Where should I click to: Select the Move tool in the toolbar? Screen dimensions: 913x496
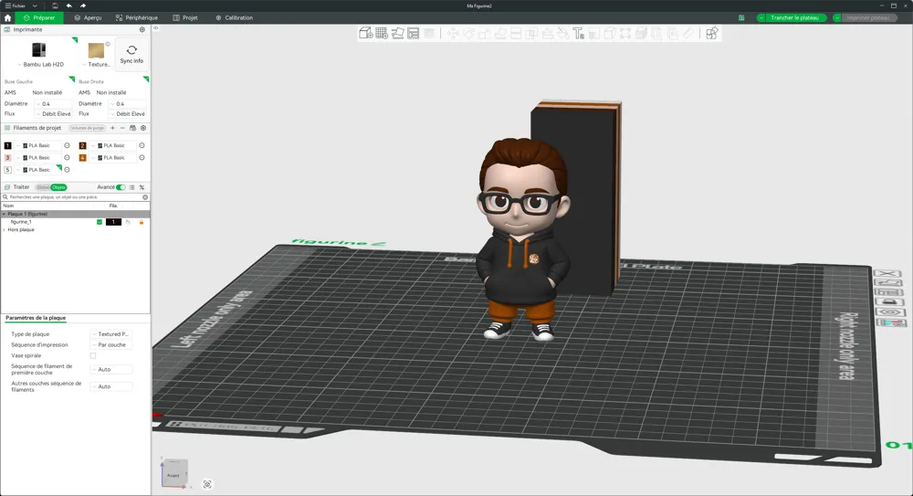[x=453, y=33]
